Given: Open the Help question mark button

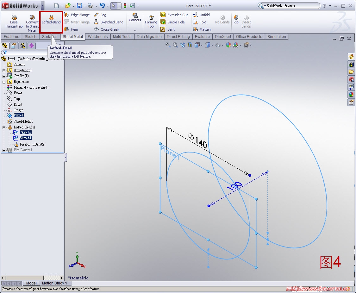Looking at the screenshot, I should point(324,6).
